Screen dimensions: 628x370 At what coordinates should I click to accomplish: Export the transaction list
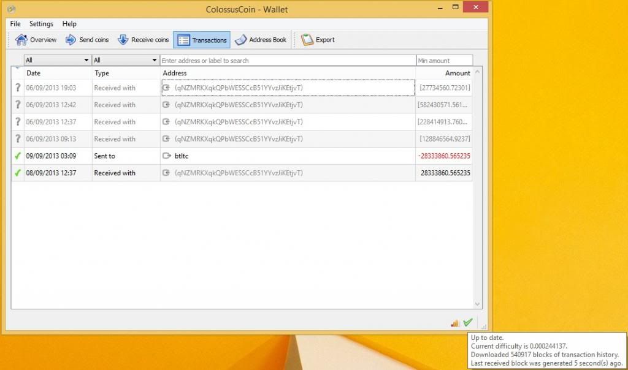click(318, 40)
